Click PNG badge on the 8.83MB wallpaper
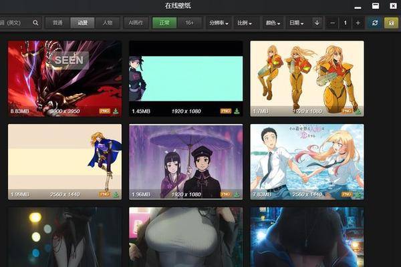 click(x=104, y=111)
